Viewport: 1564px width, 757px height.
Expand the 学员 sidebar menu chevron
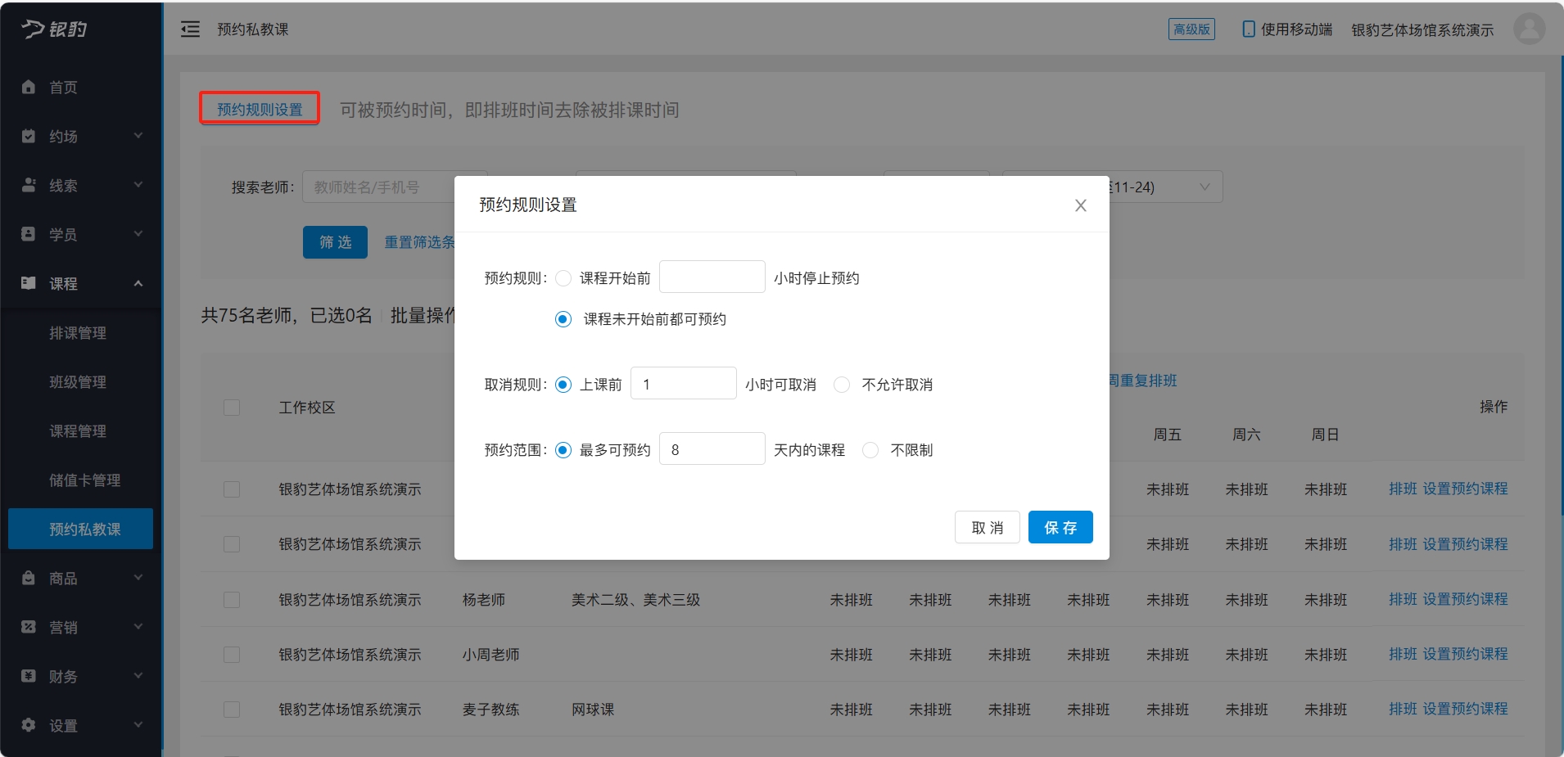138,234
